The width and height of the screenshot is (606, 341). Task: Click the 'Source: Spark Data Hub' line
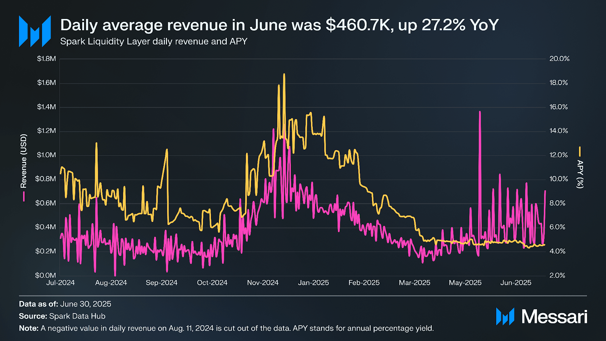[62, 316]
